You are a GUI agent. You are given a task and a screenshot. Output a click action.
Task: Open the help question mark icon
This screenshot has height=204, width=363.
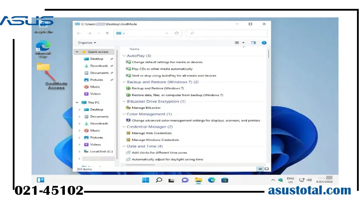(264, 43)
